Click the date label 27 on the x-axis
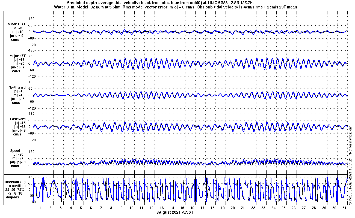Viewport: 355px width, 218px height. point(304,208)
